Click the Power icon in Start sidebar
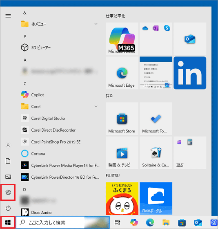Screen dimensions: 218x229 tap(8, 208)
